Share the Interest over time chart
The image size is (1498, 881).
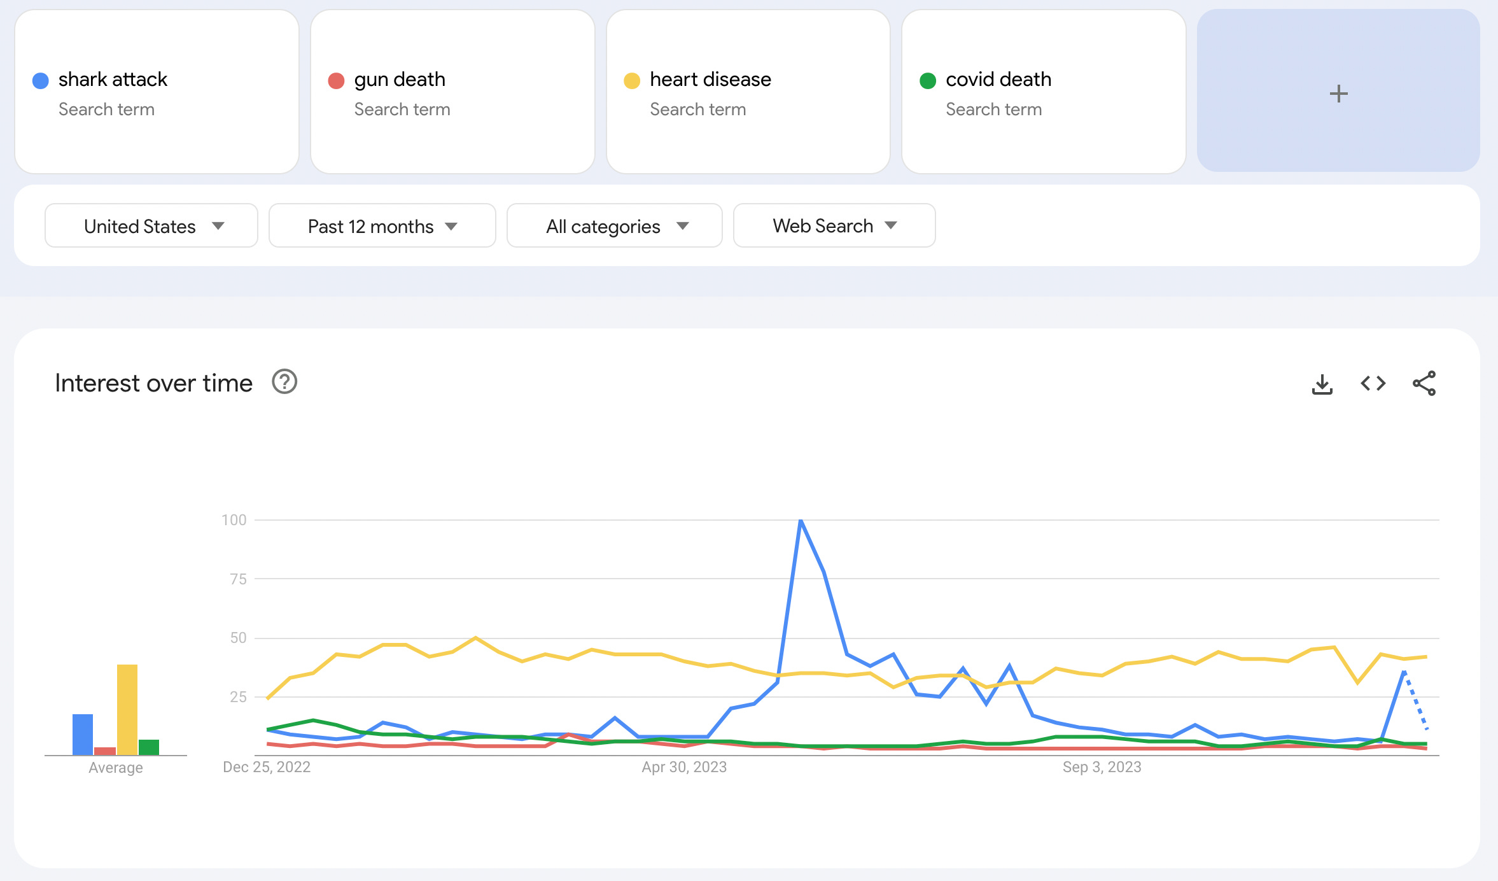(1424, 383)
